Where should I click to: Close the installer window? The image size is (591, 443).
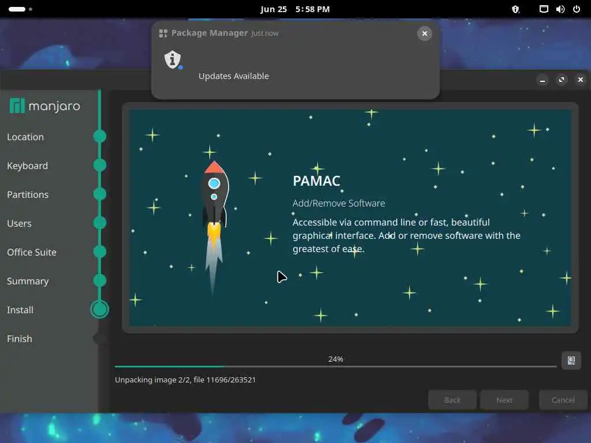pyautogui.click(x=581, y=80)
